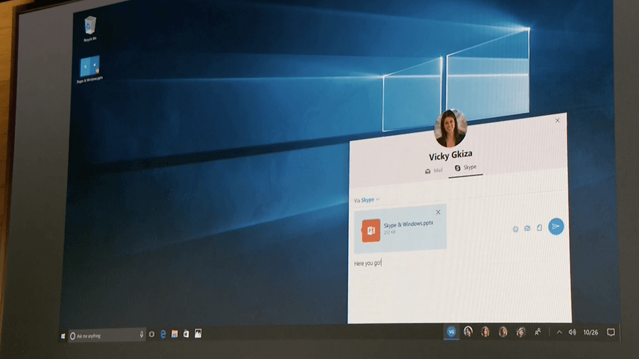
Task: Show hidden system tray icons
Action: point(559,332)
